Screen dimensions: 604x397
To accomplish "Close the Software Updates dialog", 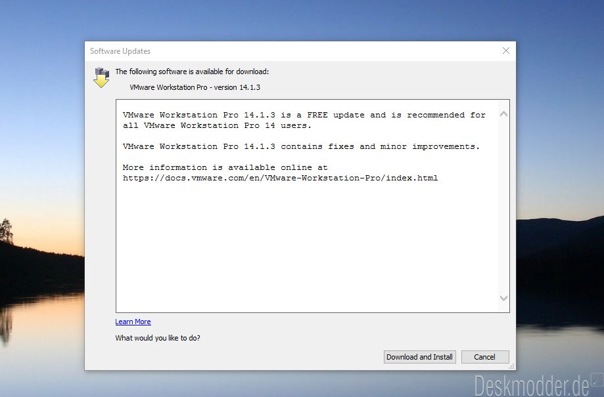I will click(x=506, y=51).
